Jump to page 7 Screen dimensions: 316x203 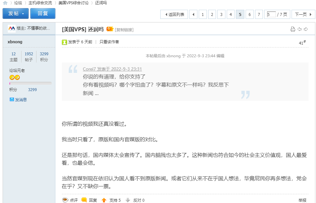pos(259,14)
